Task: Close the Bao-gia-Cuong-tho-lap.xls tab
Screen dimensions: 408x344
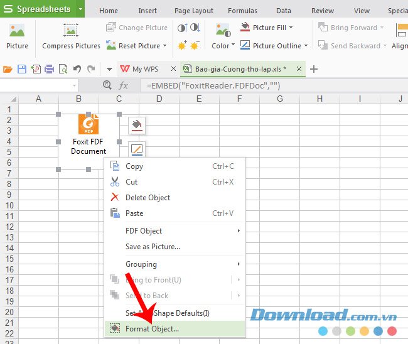Action: 299,69
